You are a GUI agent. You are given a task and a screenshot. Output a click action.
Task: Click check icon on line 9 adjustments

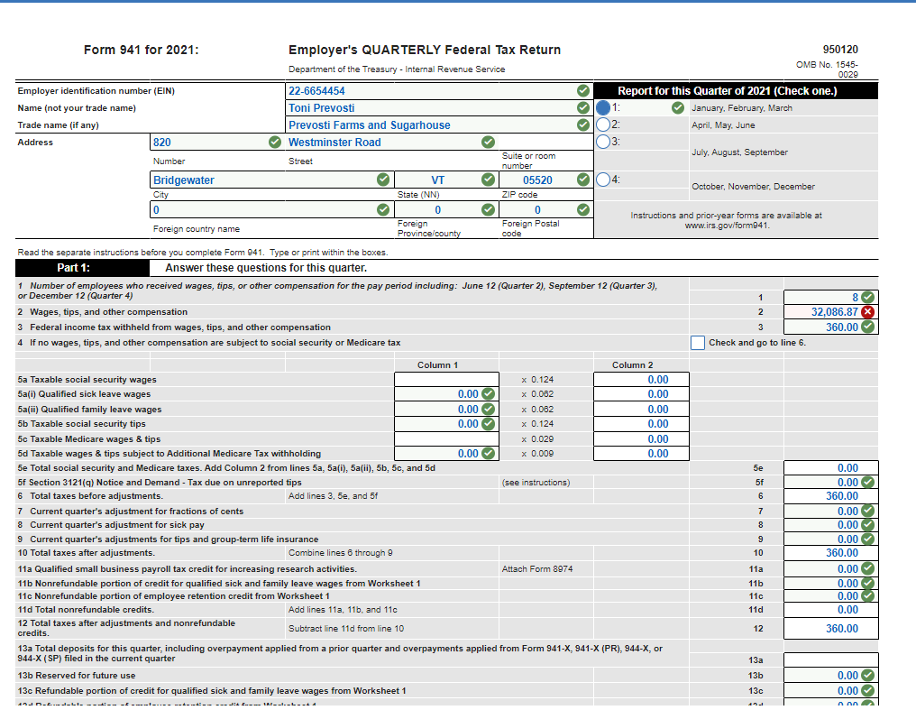(868, 539)
